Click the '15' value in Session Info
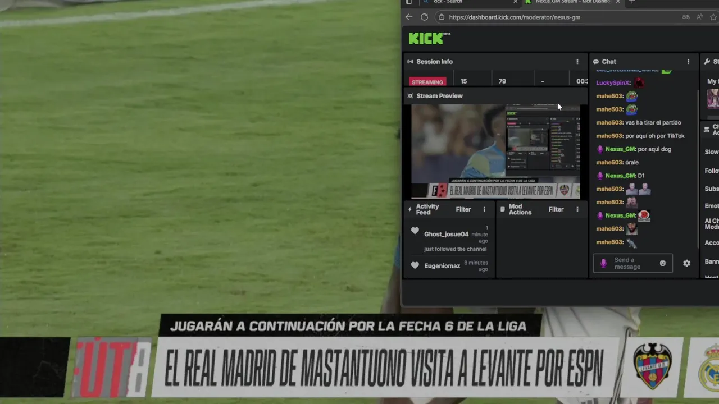 463,81
